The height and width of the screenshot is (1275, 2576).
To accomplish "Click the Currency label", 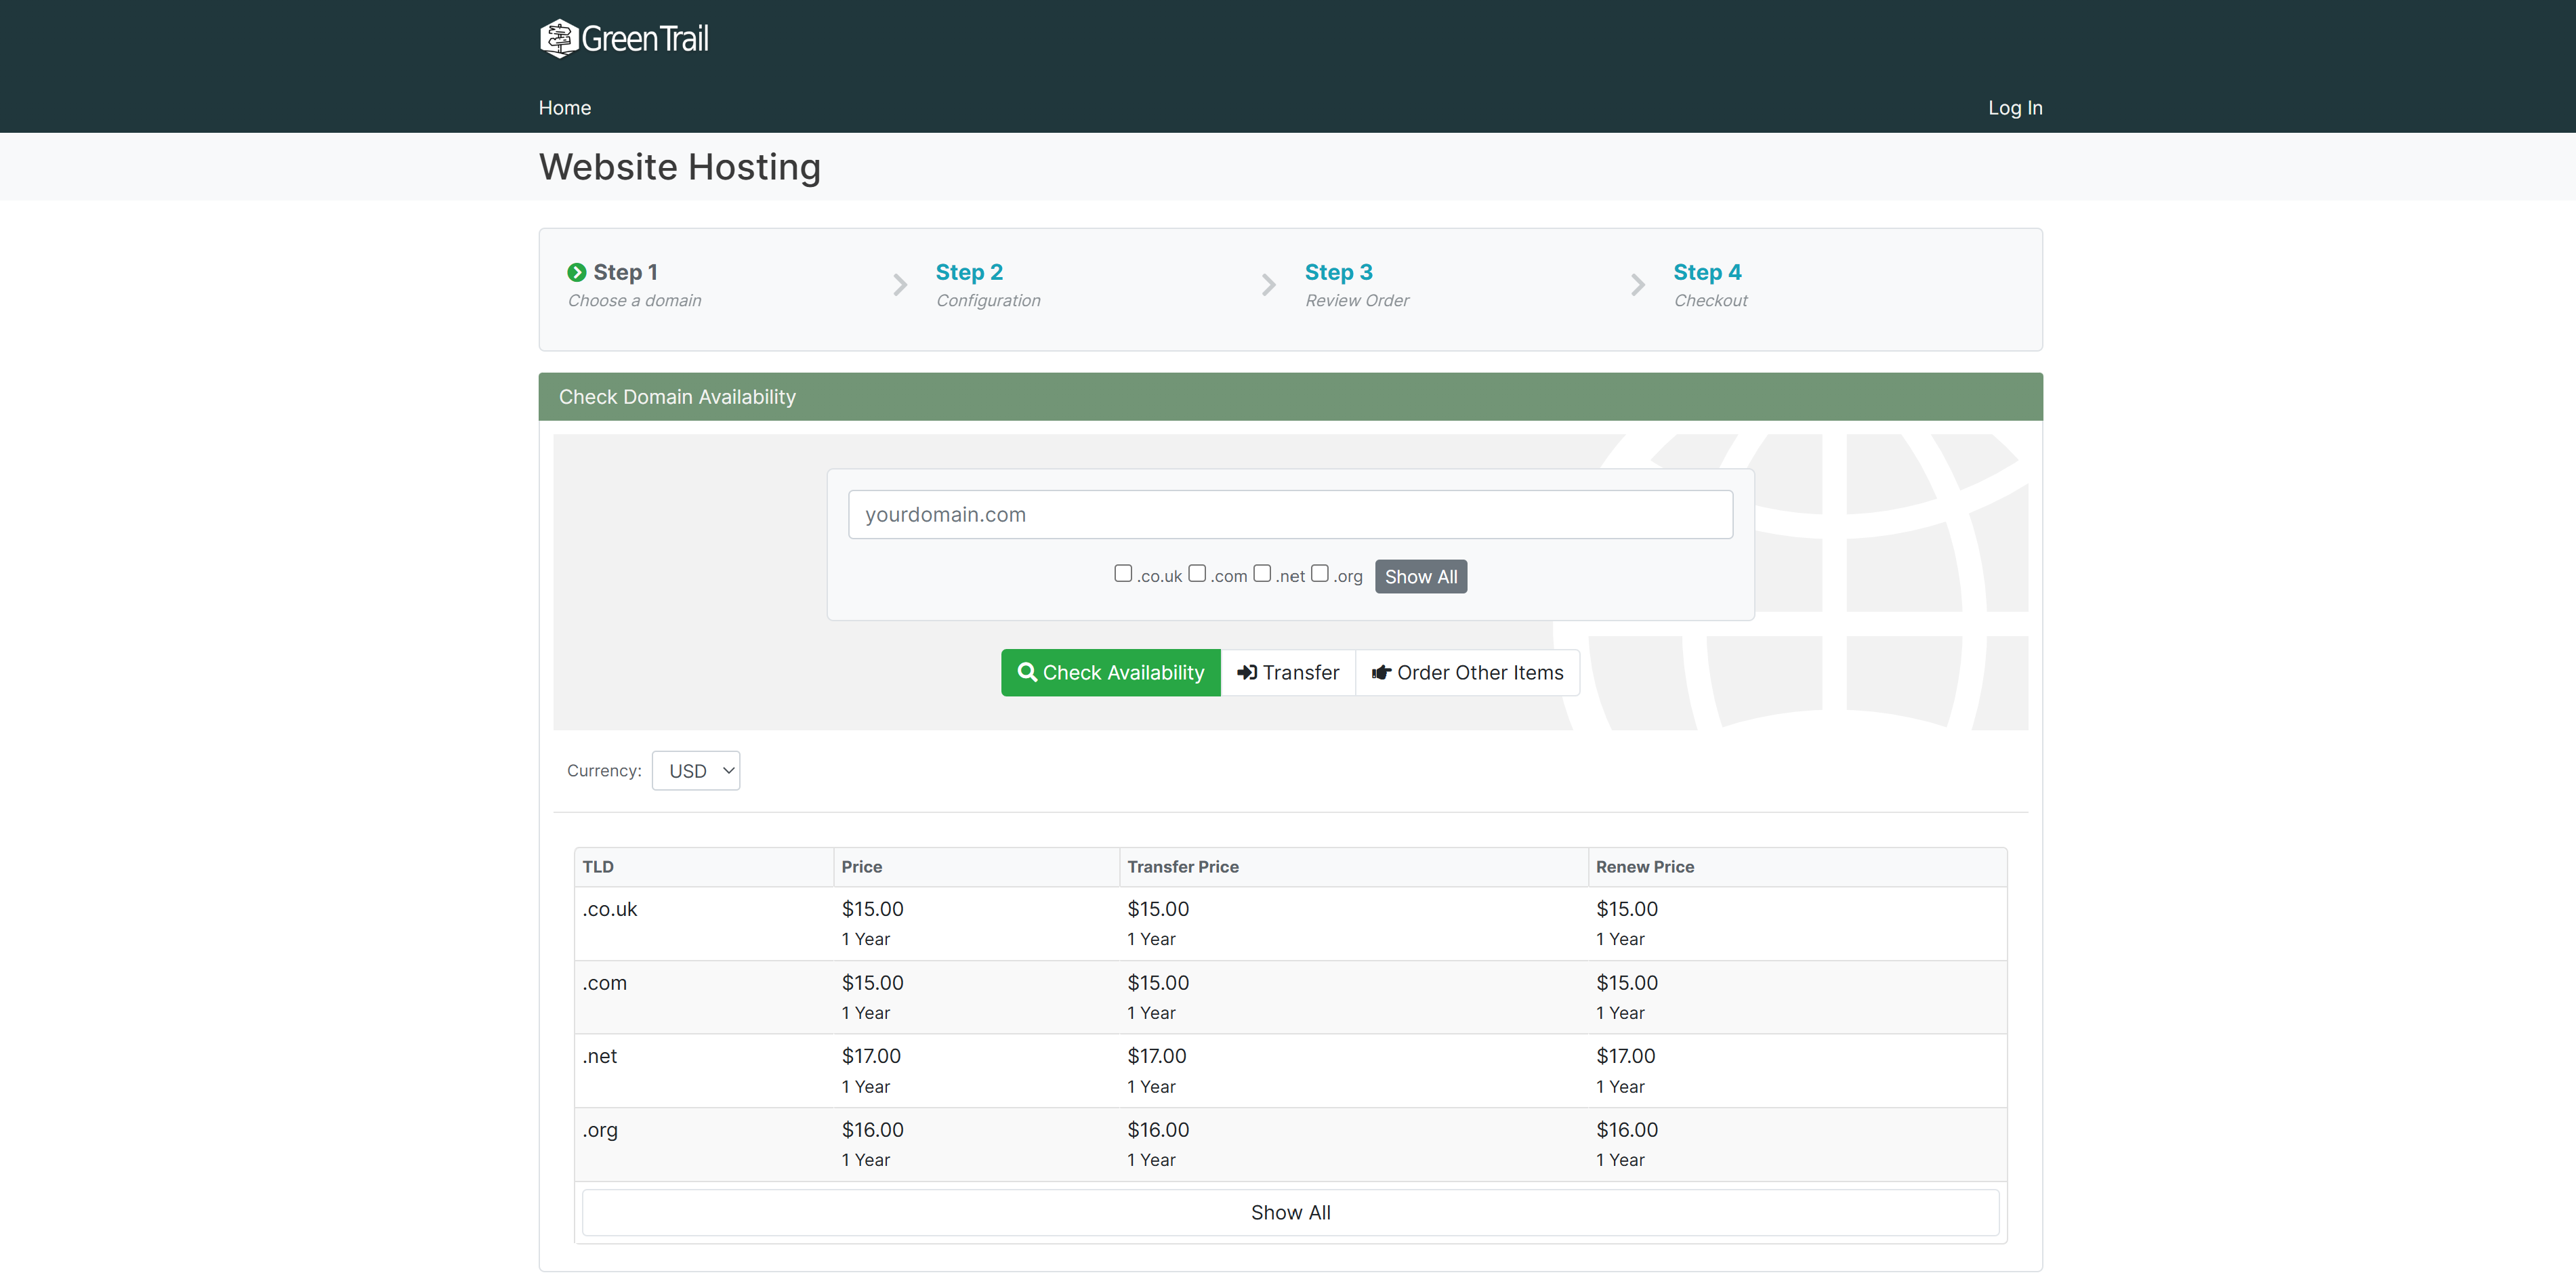I will click(x=604, y=771).
